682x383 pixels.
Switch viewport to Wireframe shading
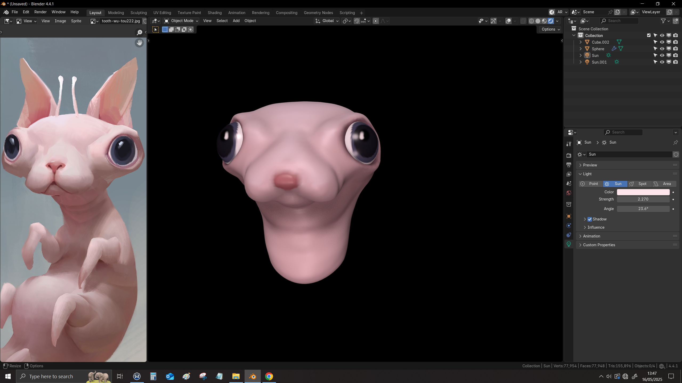point(531,21)
